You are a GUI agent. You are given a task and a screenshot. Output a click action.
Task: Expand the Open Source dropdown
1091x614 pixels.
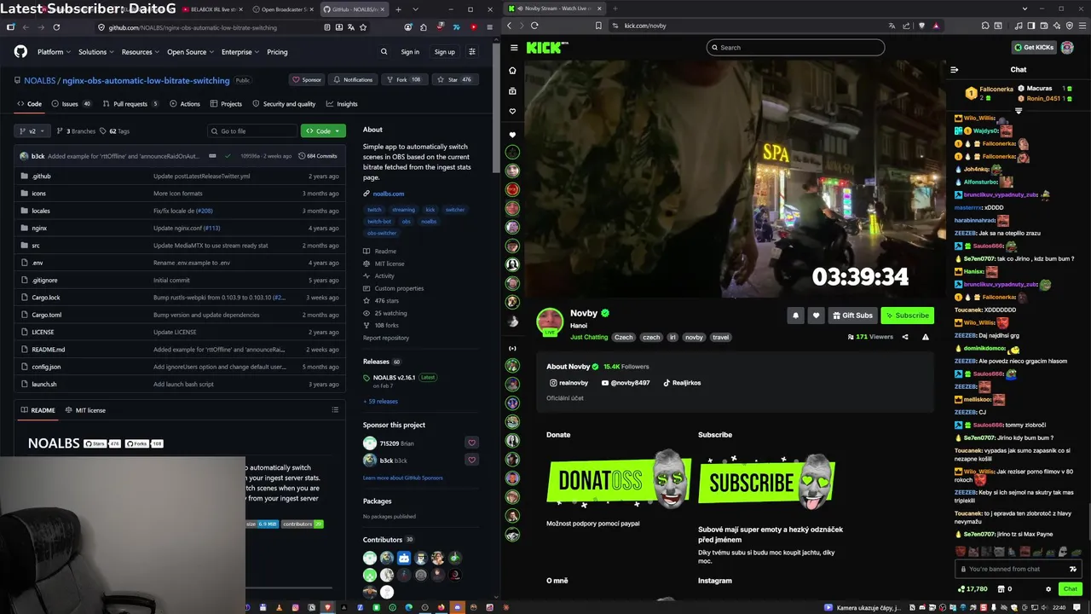190,52
